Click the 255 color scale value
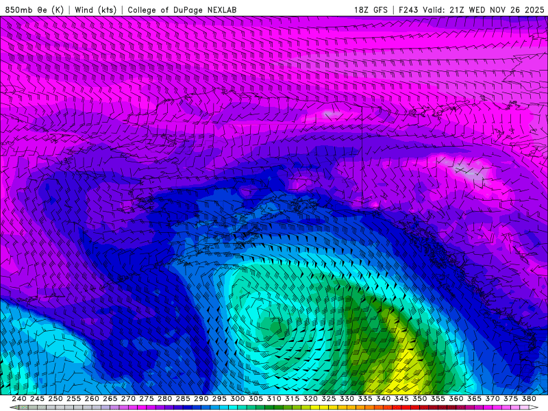Viewport: 548px width, 411px height. [73, 399]
